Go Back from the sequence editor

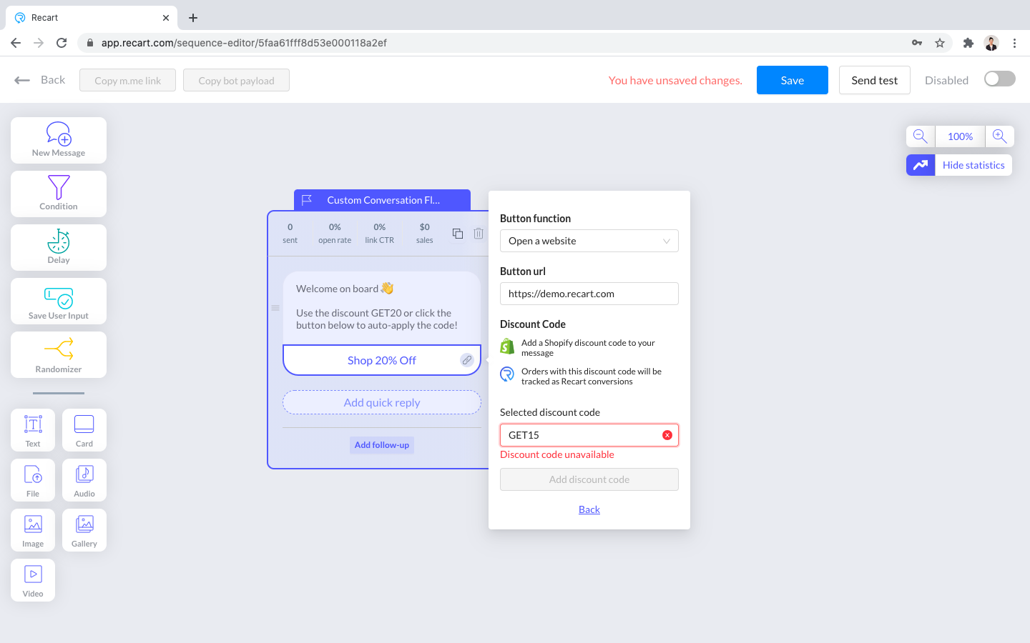(40, 80)
